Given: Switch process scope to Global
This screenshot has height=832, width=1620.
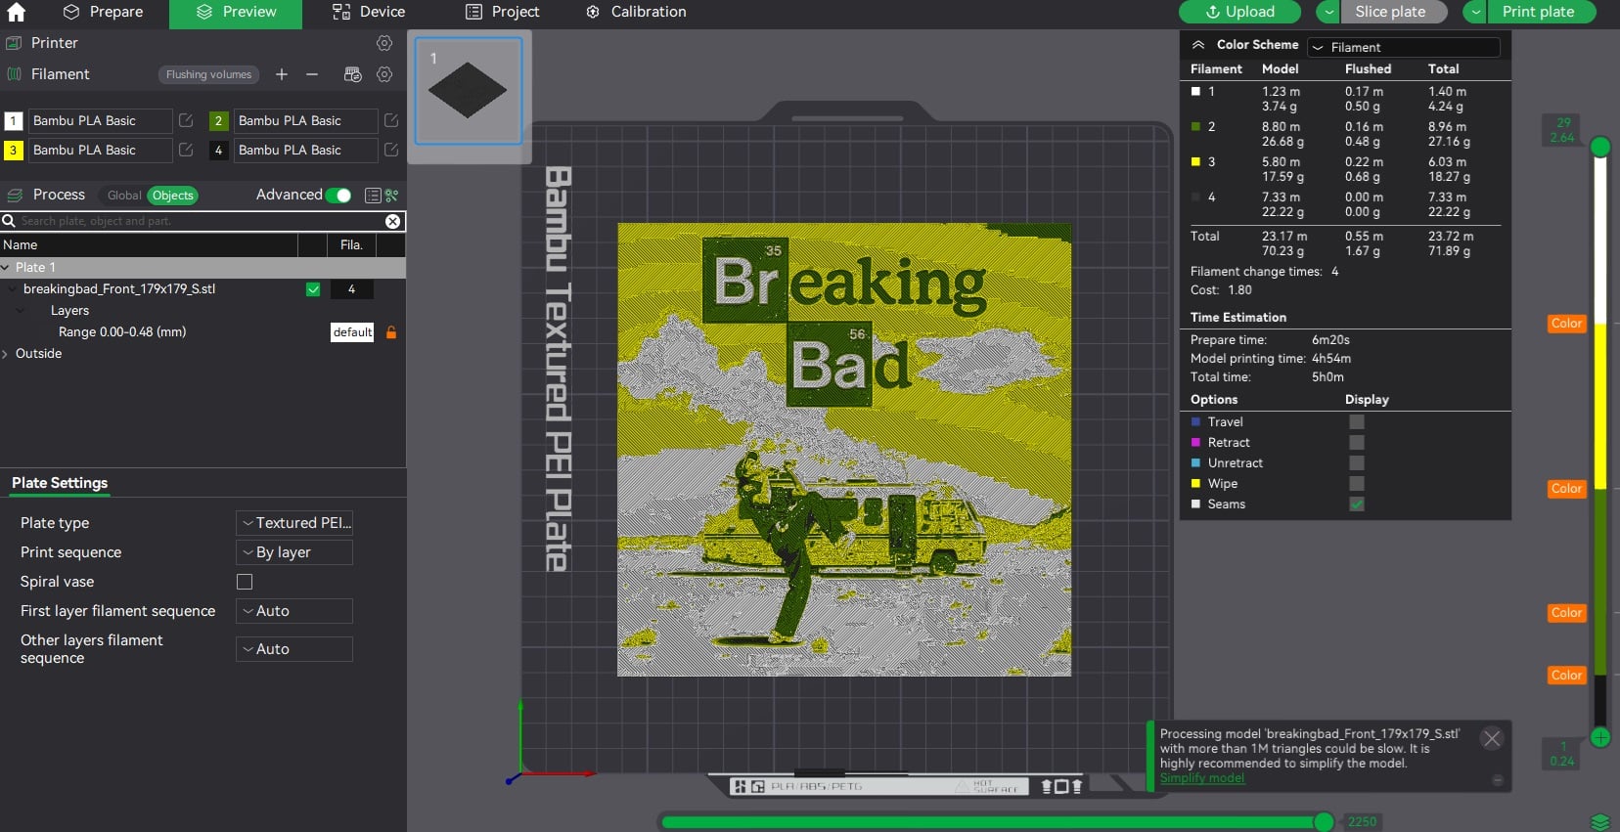Looking at the screenshot, I should pos(124,196).
